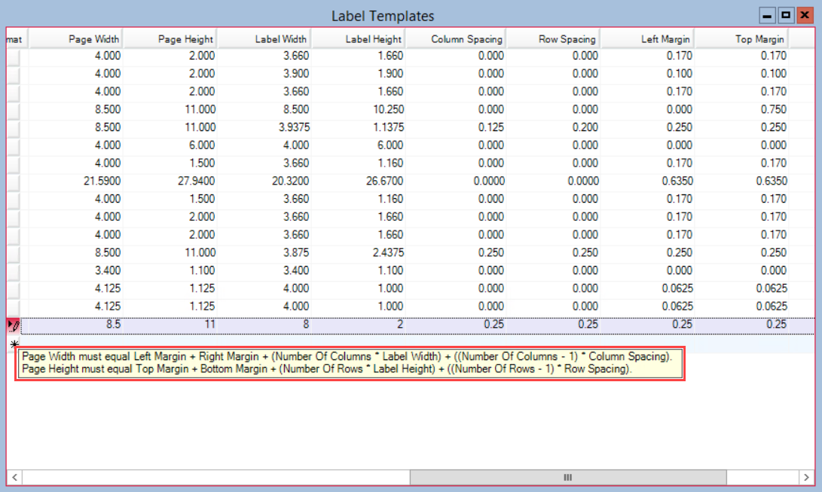Image resolution: width=822 pixels, height=492 pixels.
Task: Click the new-row asterisk row header
Action: coord(14,344)
